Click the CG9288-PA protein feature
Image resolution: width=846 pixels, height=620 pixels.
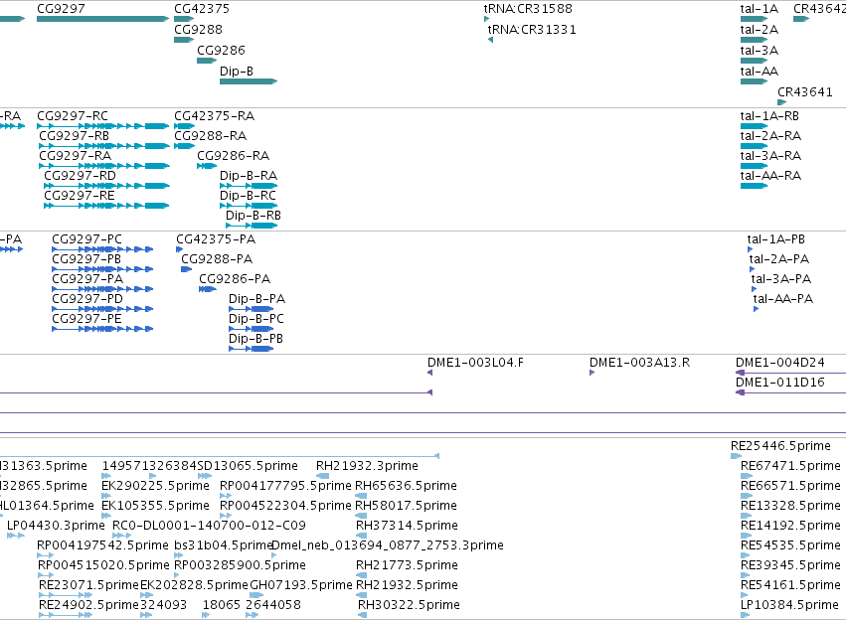pyautogui.click(x=186, y=269)
